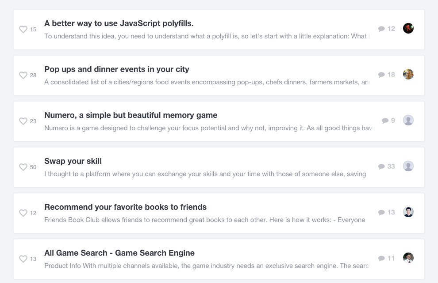Open the 9 comments on Numero post
The height and width of the screenshot is (283, 438).
tap(388, 121)
